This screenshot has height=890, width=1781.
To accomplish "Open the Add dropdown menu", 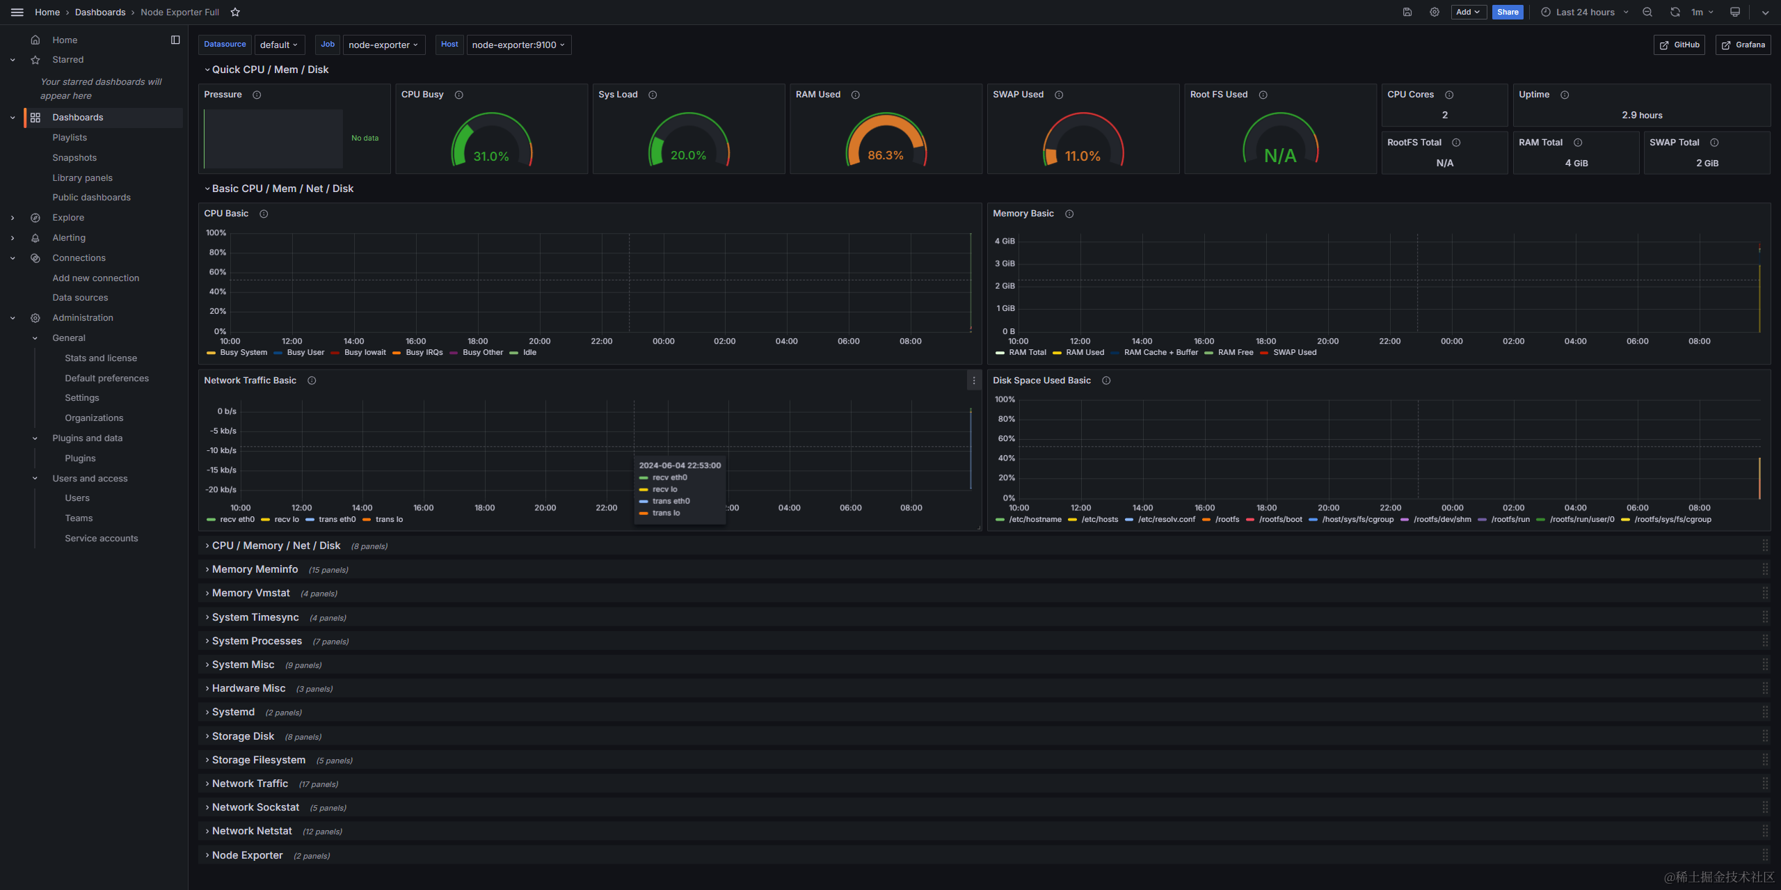I will pos(1469,12).
